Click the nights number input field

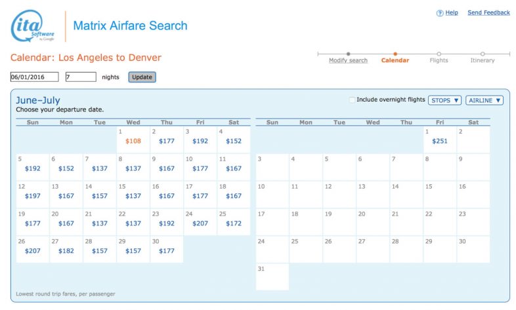click(x=80, y=77)
